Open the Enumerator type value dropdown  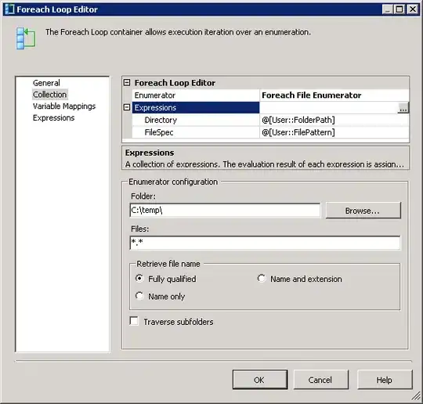click(x=334, y=96)
